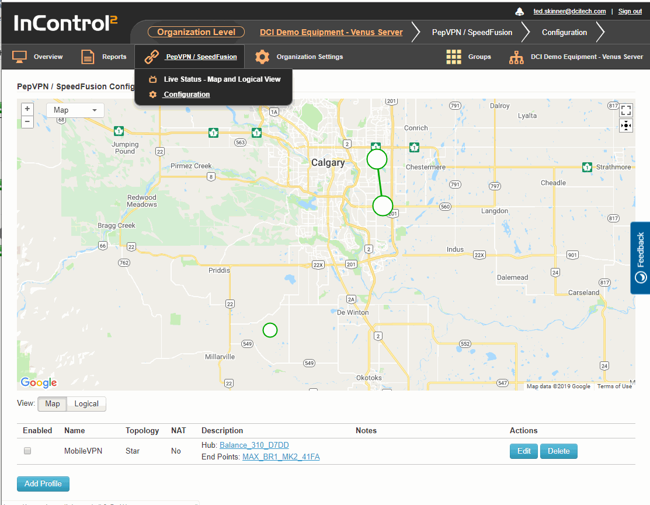Open the MAX_BR1_MK2_41FA endpoint link
This screenshot has width=650, height=505.
tap(281, 457)
